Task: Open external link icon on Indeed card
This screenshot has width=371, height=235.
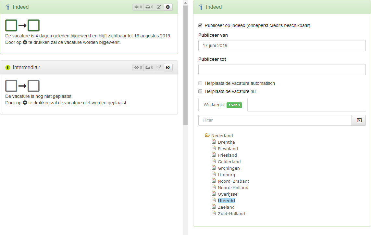Action: click(x=159, y=7)
